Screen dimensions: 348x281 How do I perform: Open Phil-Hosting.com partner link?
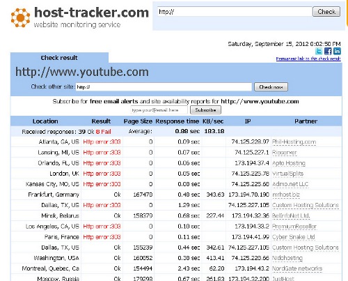coord(294,142)
